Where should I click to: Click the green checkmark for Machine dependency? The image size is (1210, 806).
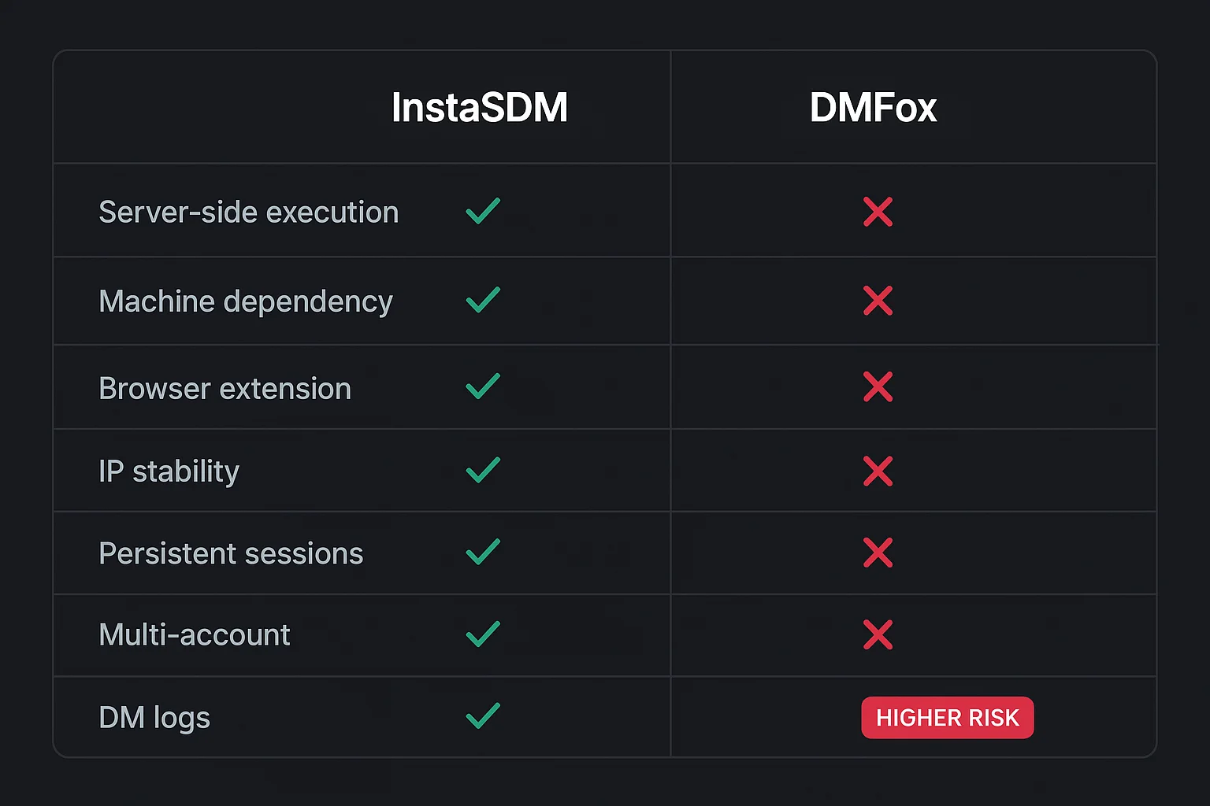click(483, 300)
